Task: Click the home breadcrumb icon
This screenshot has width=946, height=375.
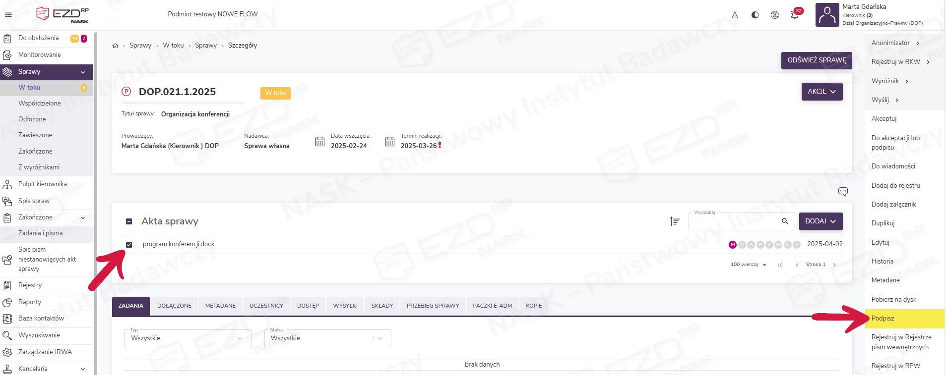Action: [x=115, y=46]
